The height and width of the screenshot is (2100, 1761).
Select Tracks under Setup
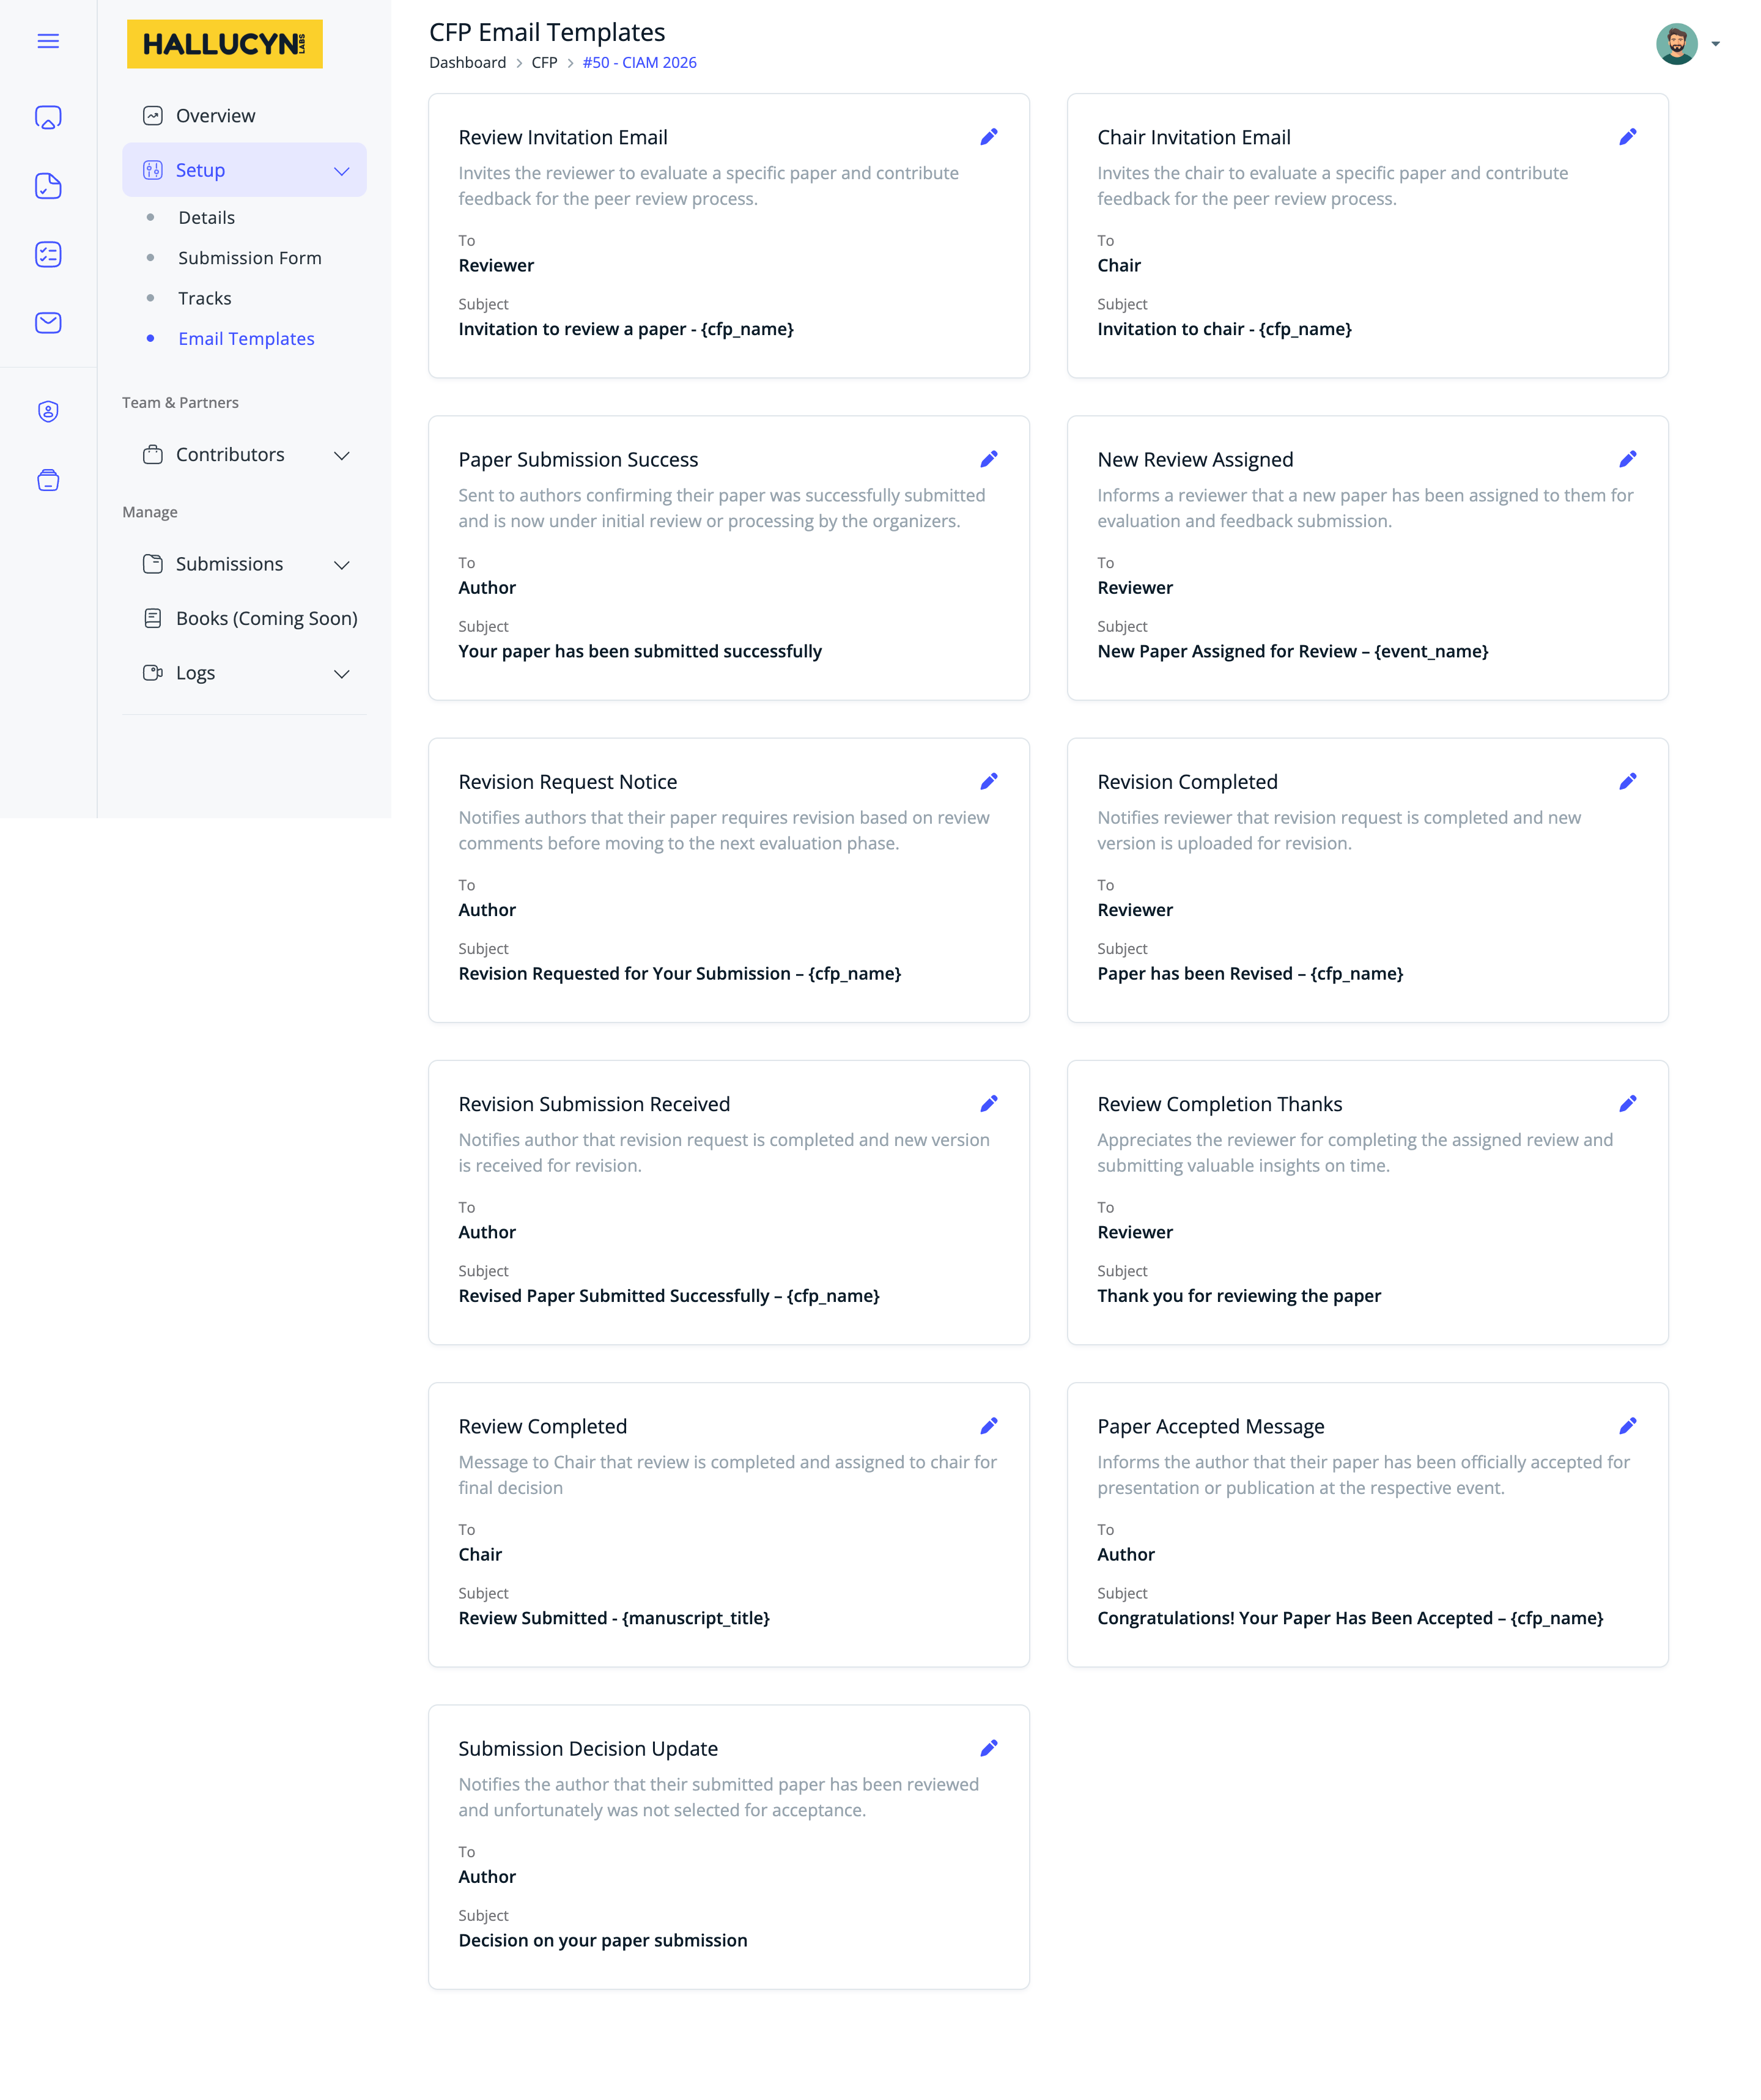click(x=205, y=298)
